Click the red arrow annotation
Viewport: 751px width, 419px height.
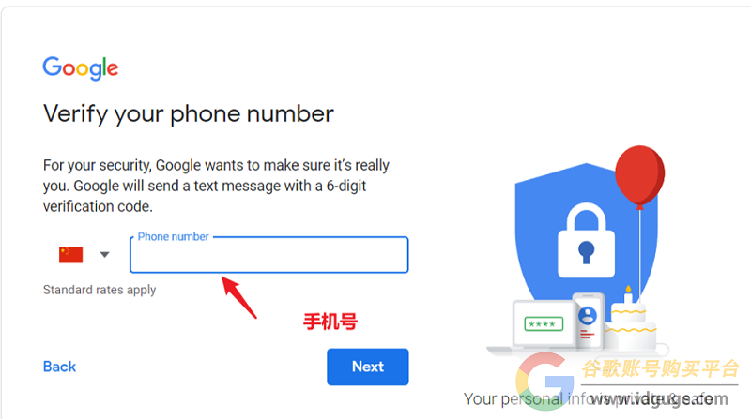pos(239,297)
